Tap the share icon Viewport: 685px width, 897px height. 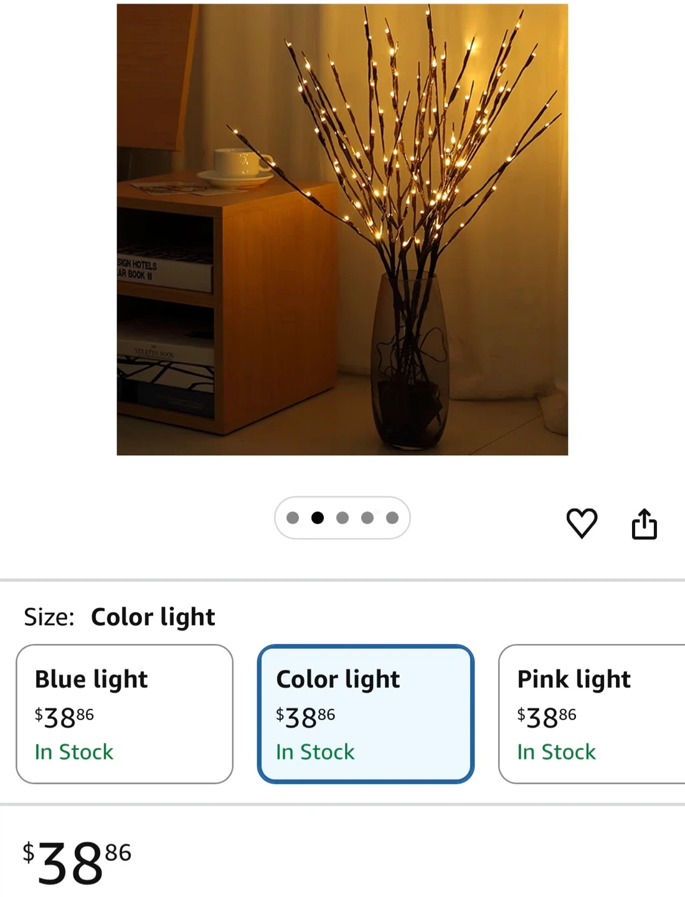pos(644,523)
